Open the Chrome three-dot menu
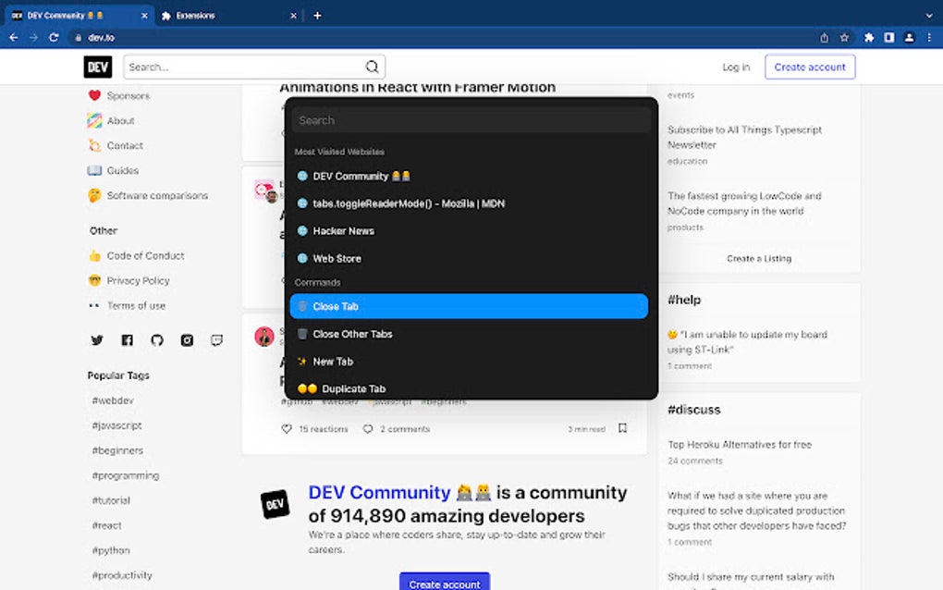Screen dimensions: 943x590 pos(929,37)
